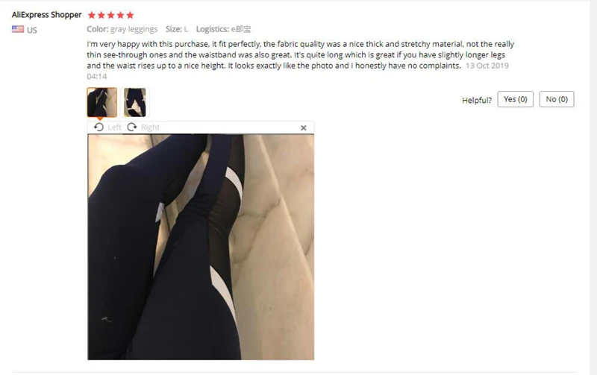Close the enlarged review photo
The height and width of the screenshot is (375, 597).
pyautogui.click(x=304, y=127)
